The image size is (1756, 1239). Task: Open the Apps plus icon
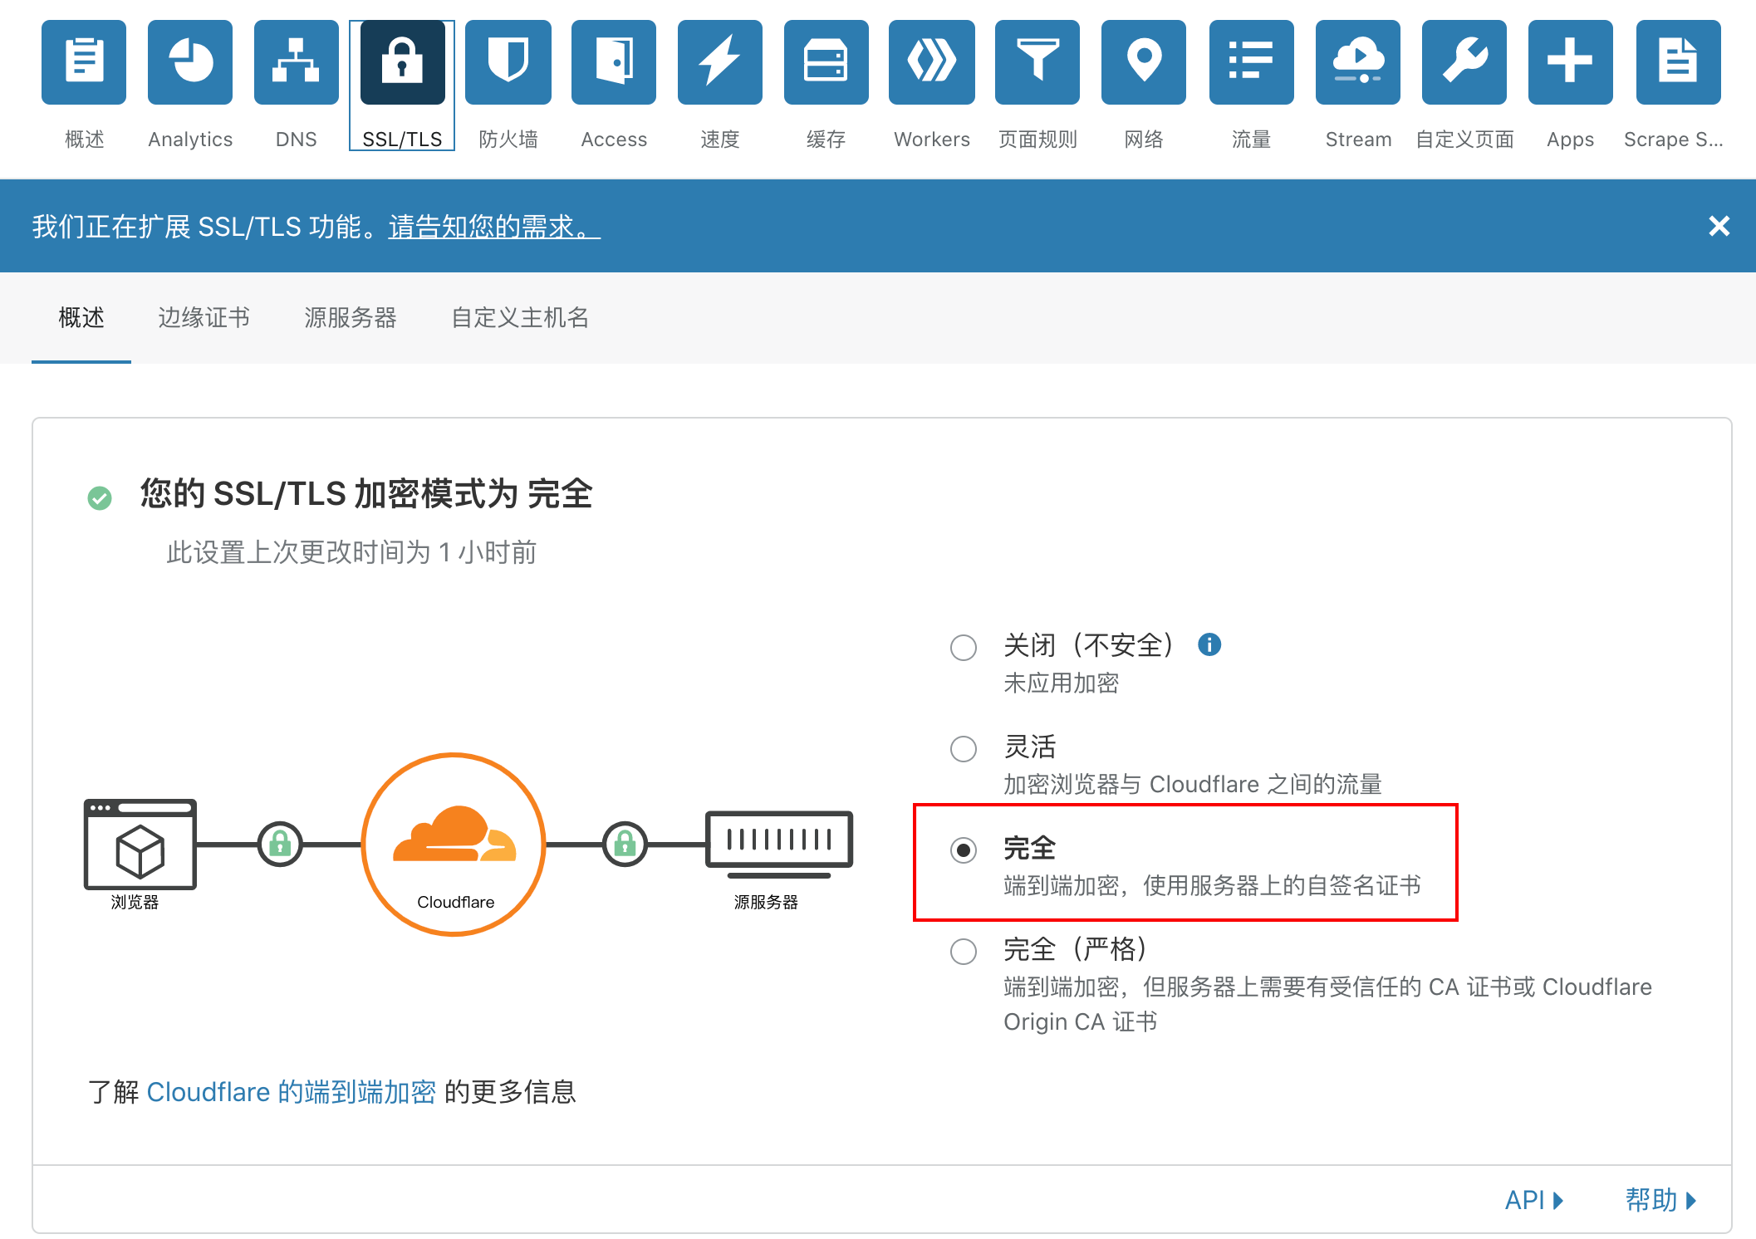tap(1571, 62)
